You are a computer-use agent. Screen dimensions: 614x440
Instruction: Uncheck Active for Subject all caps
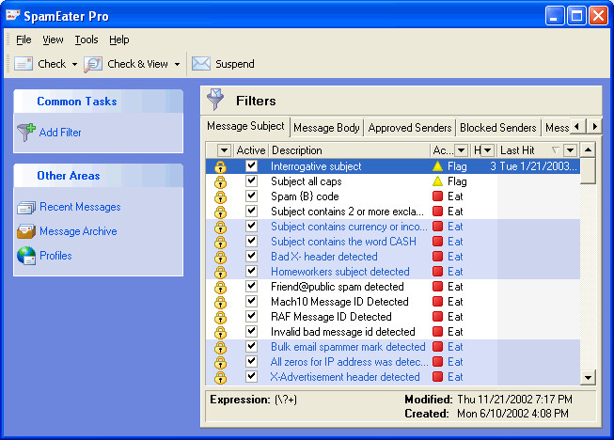251,181
